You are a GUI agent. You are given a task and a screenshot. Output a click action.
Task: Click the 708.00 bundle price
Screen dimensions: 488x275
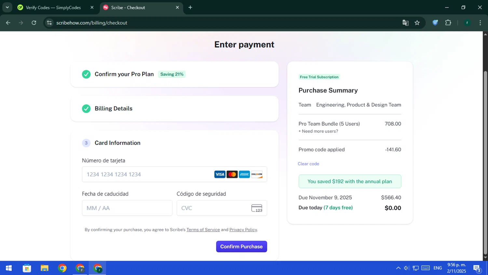393,124
